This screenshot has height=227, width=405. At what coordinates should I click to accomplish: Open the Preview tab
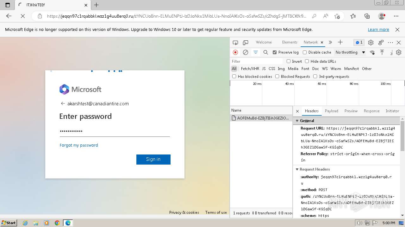pyautogui.click(x=351, y=111)
